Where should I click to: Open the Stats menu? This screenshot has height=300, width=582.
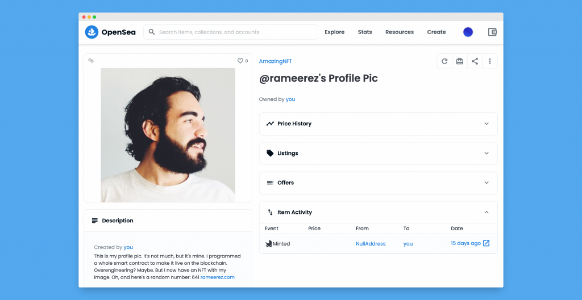click(365, 32)
